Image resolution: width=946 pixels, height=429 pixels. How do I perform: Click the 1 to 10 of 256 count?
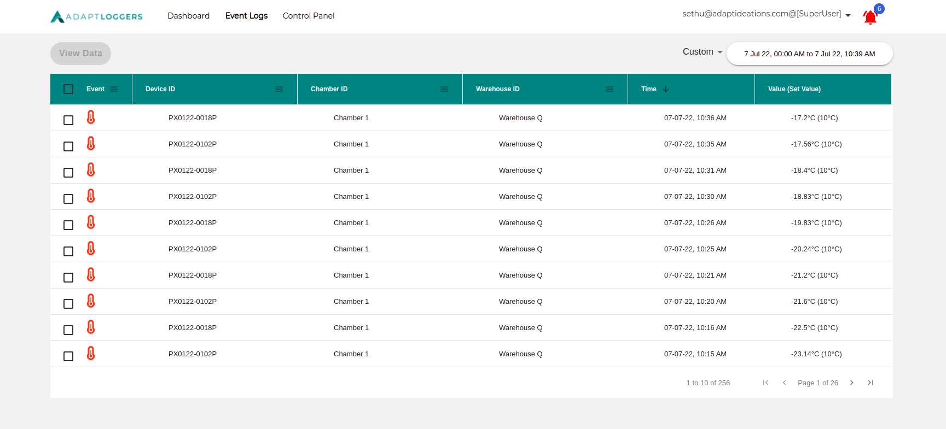(x=708, y=383)
